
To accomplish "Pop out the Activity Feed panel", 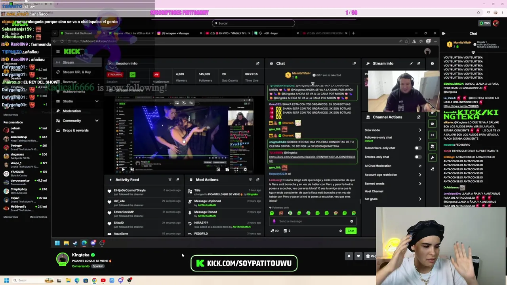I will 177,180.
